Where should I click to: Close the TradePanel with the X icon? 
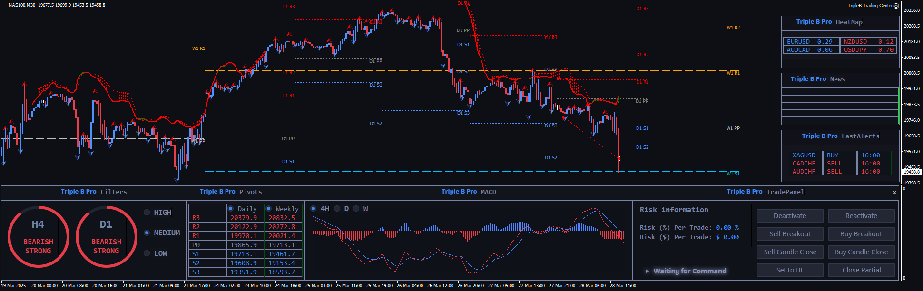pos(894,193)
